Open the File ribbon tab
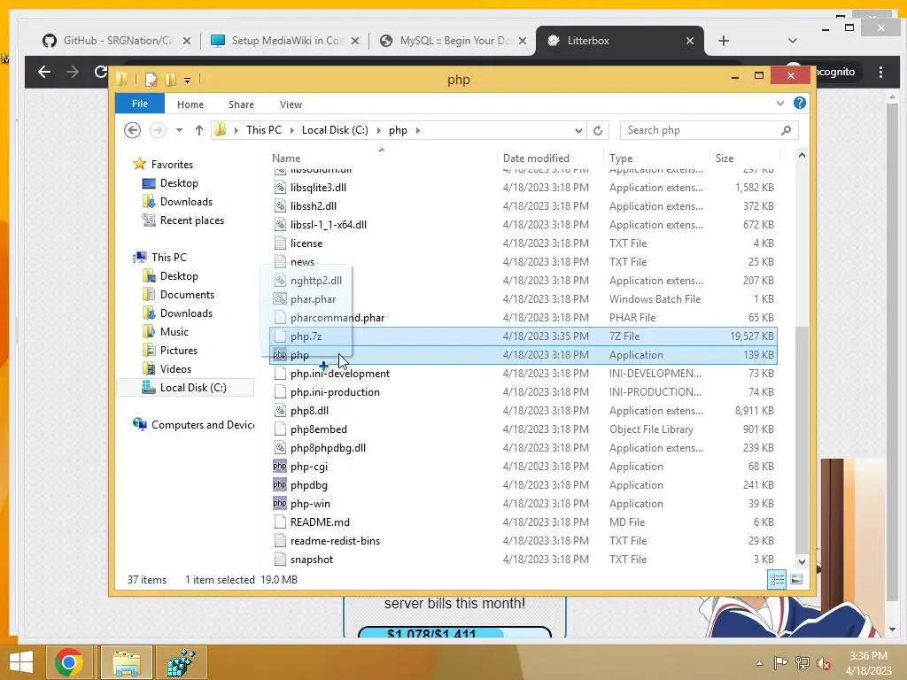The height and width of the screenshot is (680, 907). (139, 104)
